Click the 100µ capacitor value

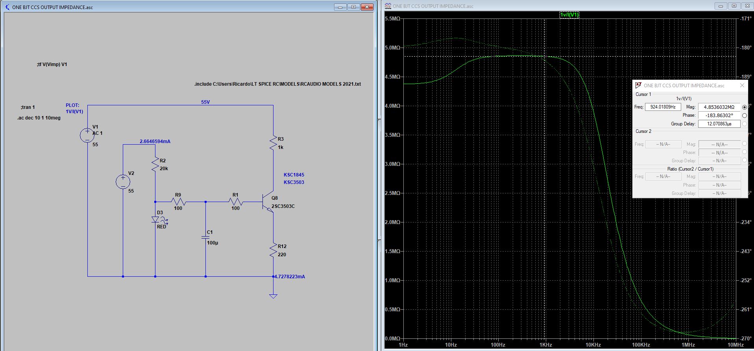point(213,243)
